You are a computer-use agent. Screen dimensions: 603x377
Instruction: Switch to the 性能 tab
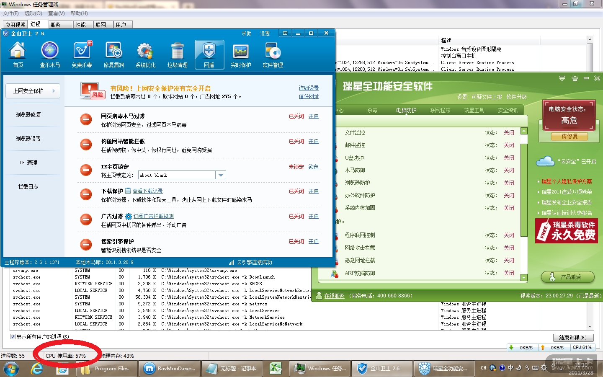click(x=81, y=25)
